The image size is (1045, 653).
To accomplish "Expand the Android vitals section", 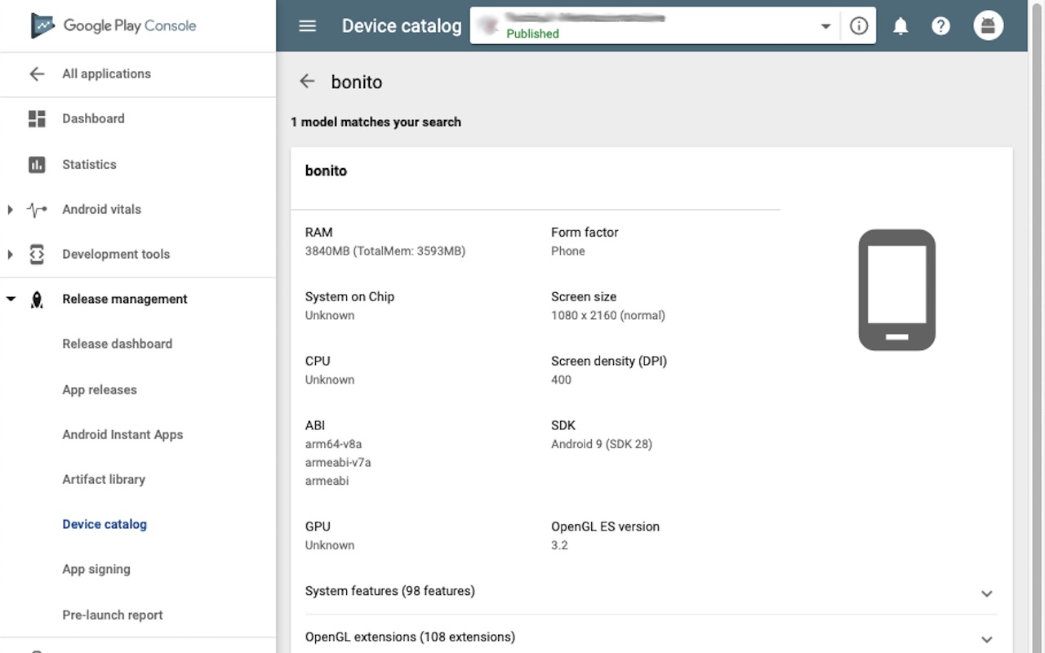I will 10,210.
